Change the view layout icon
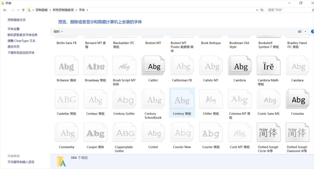Screen dimensions: 314x169 pyautogui.click(x=300, y=32)
